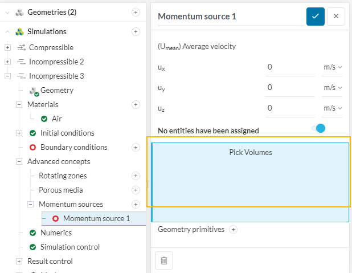Image resolution: width=352 pixels, height=273 pixels.
Task: Open the uz velocity unit dropdown
Action: [x=333, y=108]
